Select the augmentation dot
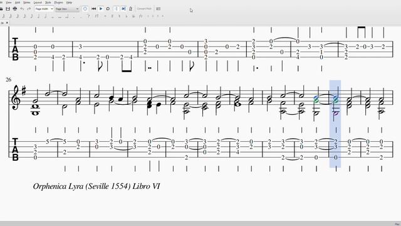The image size is (401, 226). point(74,17)
